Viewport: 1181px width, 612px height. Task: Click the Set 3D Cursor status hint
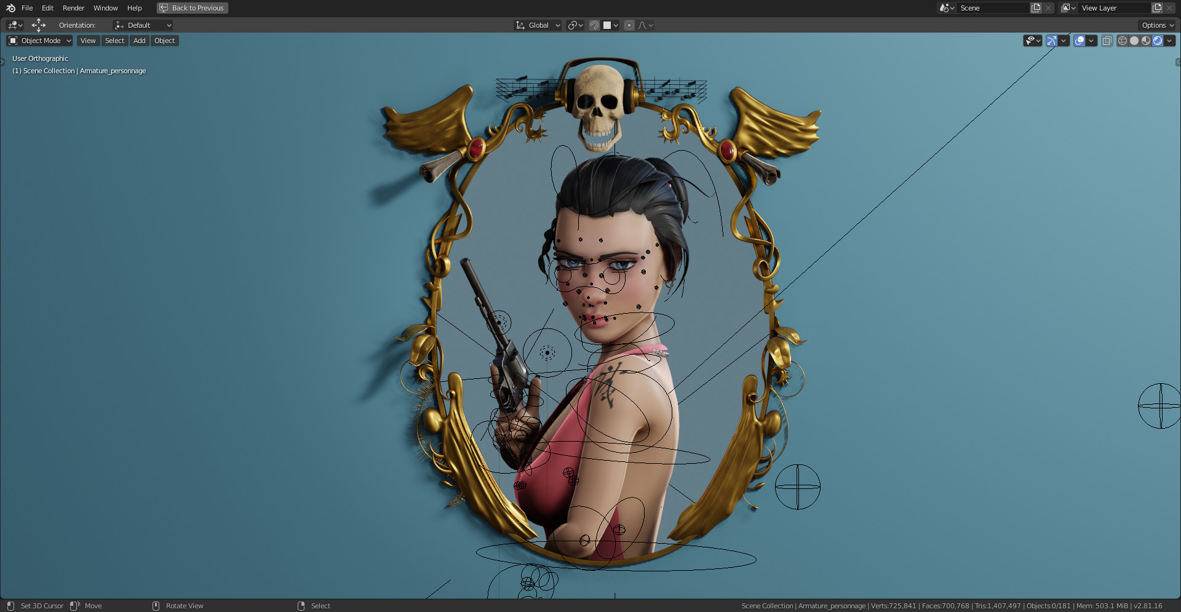point(42,606)
